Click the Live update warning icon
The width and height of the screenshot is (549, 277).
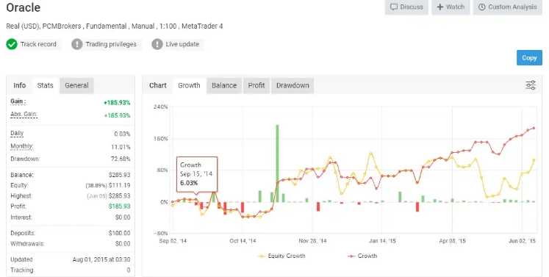(x=157, y=44)
